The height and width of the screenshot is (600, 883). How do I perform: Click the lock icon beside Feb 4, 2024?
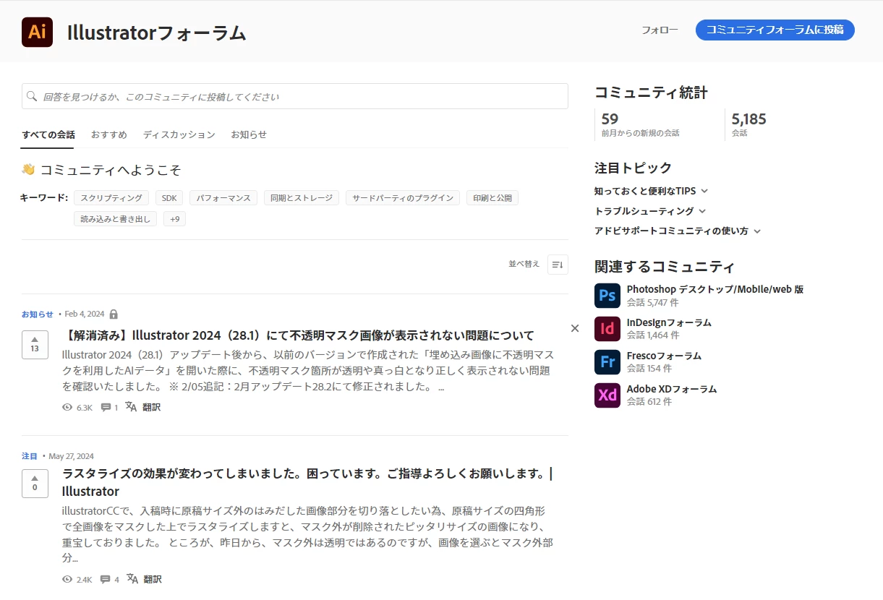[114, 314]
